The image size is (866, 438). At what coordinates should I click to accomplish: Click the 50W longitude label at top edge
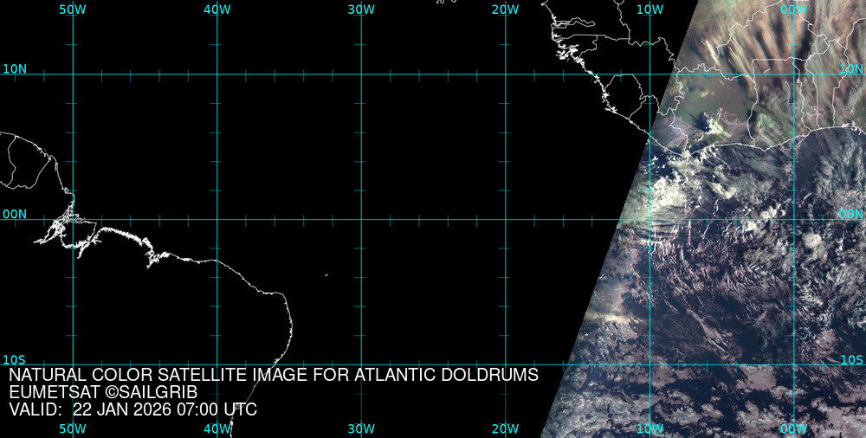click(73, 10)
